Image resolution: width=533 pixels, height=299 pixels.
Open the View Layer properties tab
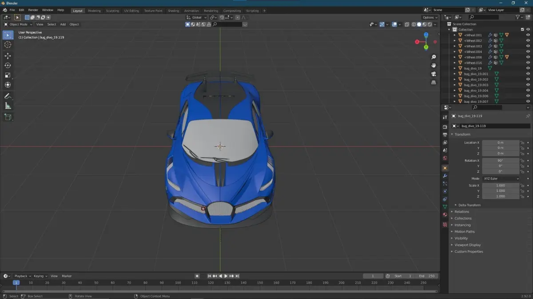(445, 143)
